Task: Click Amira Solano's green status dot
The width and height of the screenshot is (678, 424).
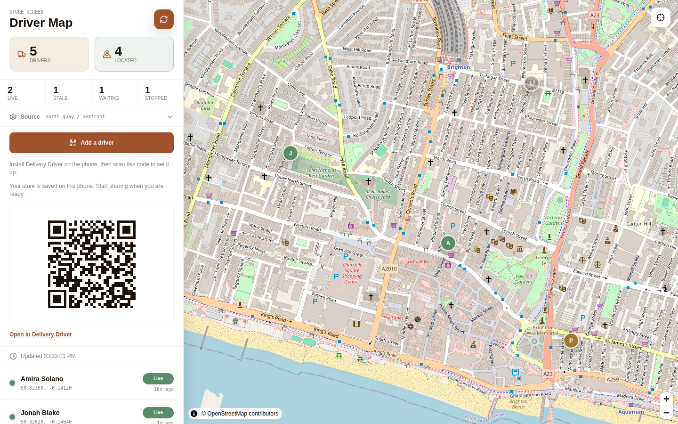Action: [12, 383]
